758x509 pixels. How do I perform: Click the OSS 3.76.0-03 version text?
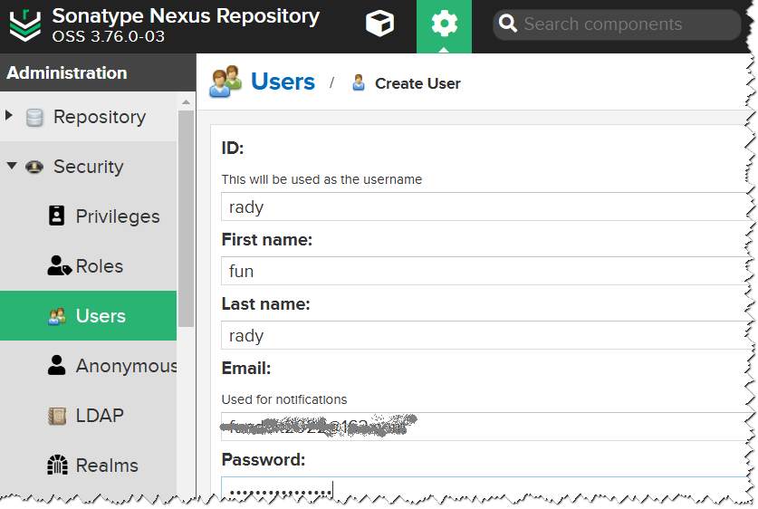coord(109,37)
